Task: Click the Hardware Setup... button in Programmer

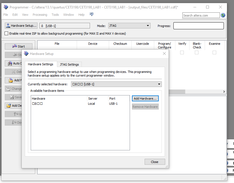Action: coord(21,26)
